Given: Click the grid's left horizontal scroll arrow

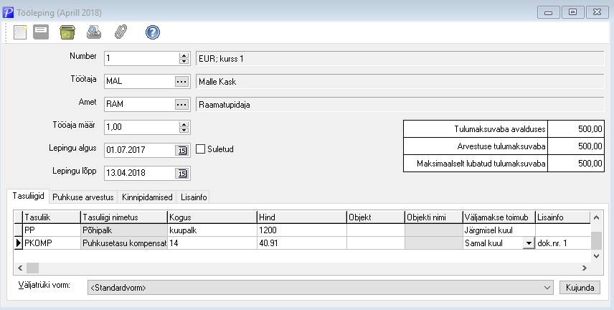Looking at the screenshot, I should [20, 268].
